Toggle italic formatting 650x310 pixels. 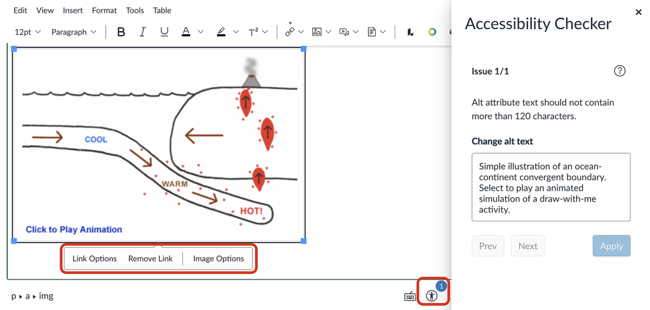143,32
